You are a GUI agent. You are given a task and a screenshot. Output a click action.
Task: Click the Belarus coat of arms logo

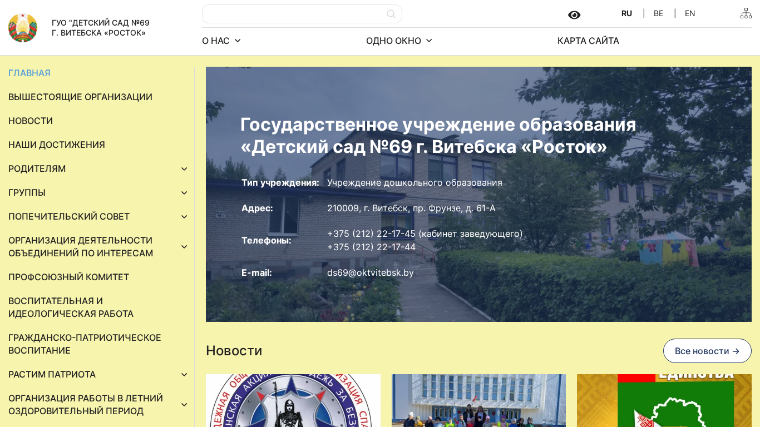(x=23, y=28)
